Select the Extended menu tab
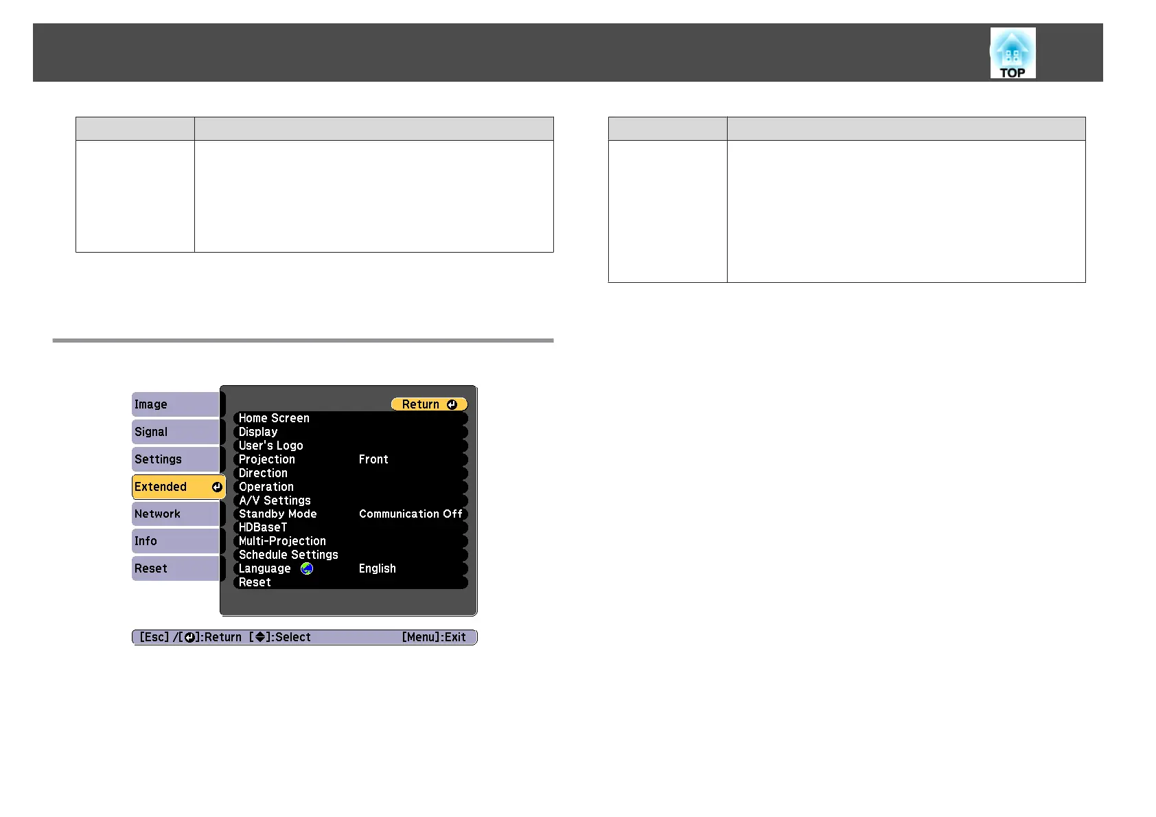Screen dimensions: 1156x817 178,487
